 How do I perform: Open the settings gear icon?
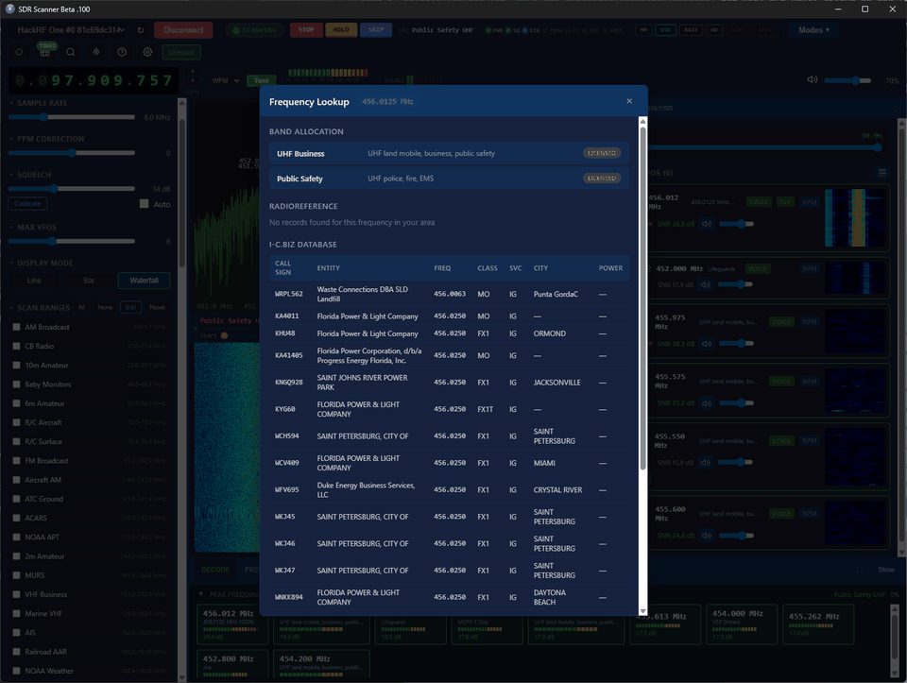pyautogui.click(x=147, y=52)
